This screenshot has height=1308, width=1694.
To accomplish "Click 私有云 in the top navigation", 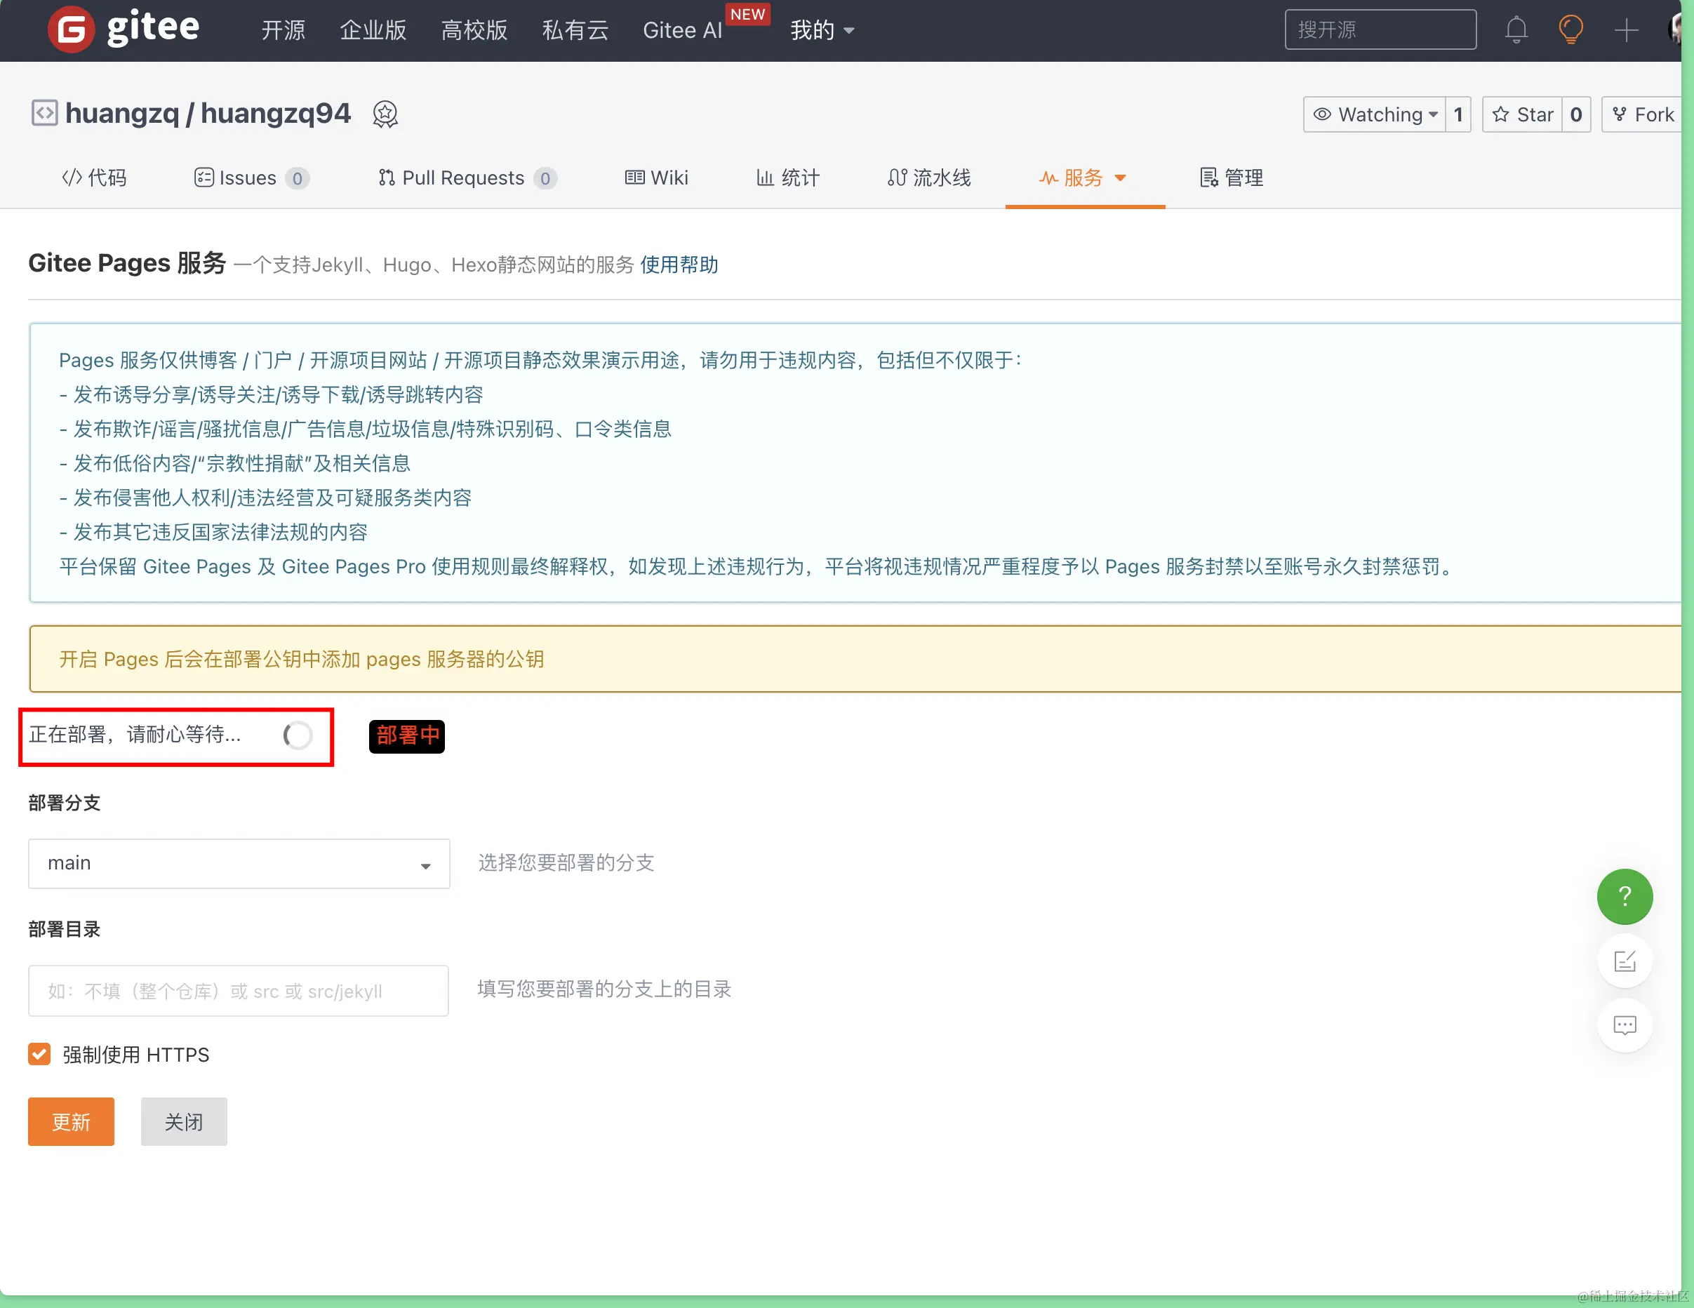I will (x=575, y=30).
